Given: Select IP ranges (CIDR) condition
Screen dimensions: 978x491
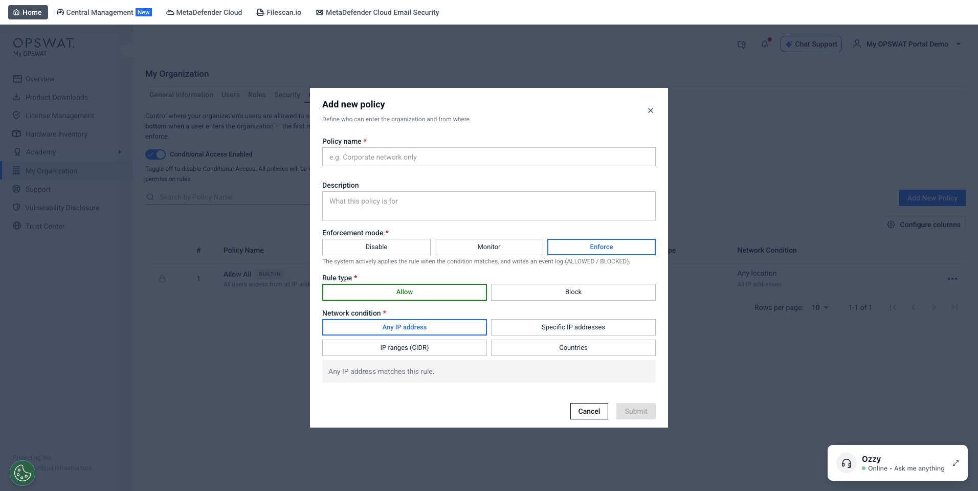Looking at the screenshot, I should click(404, 348).
